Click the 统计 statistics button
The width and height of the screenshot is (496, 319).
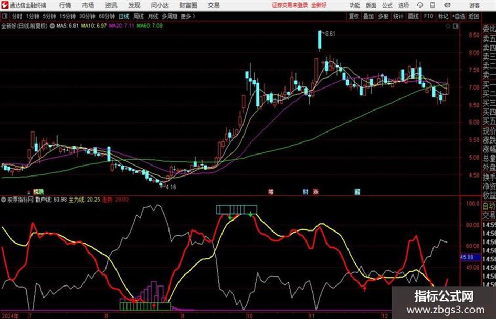click(x=398, y=16)
